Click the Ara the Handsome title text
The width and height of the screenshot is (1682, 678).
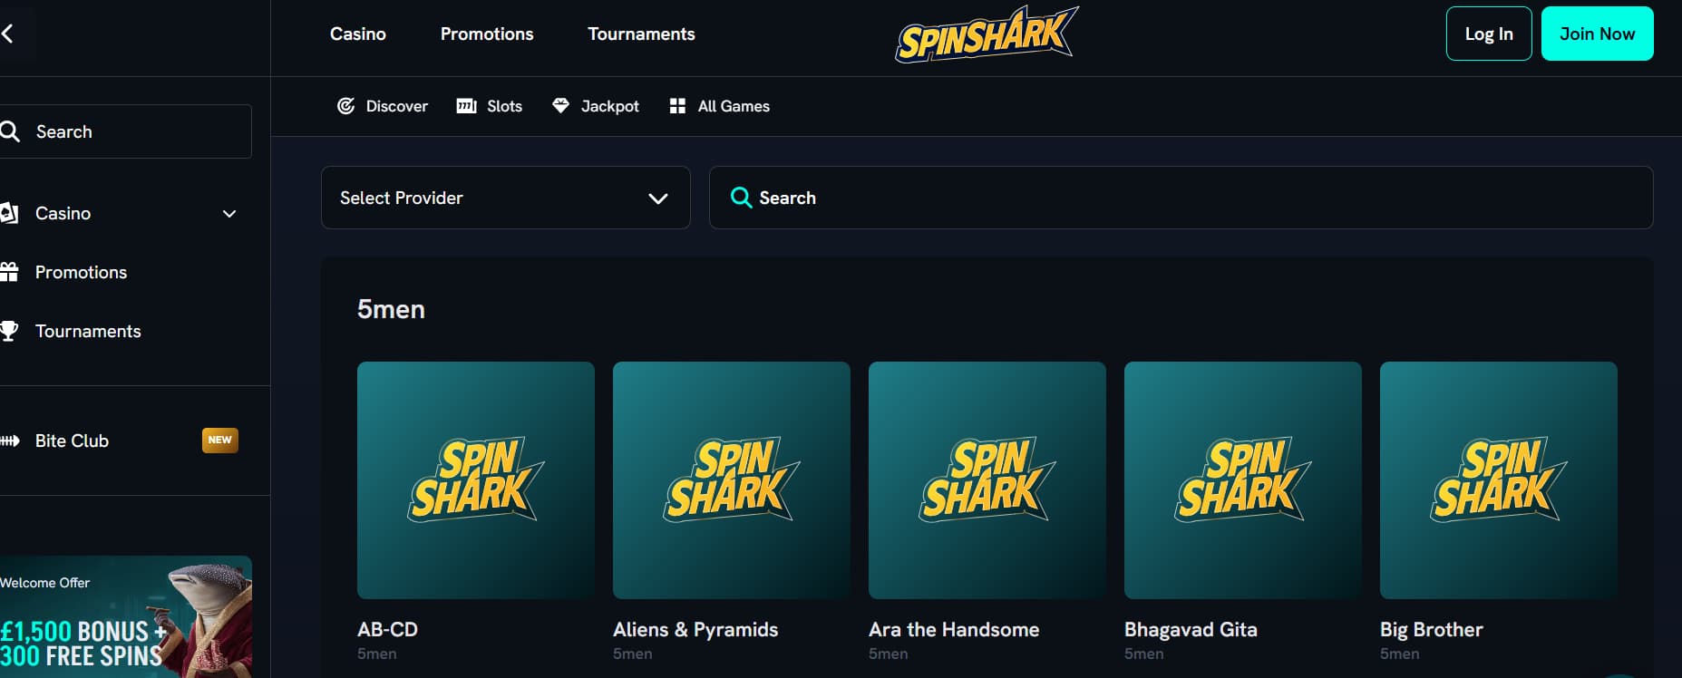coord(954,629)
